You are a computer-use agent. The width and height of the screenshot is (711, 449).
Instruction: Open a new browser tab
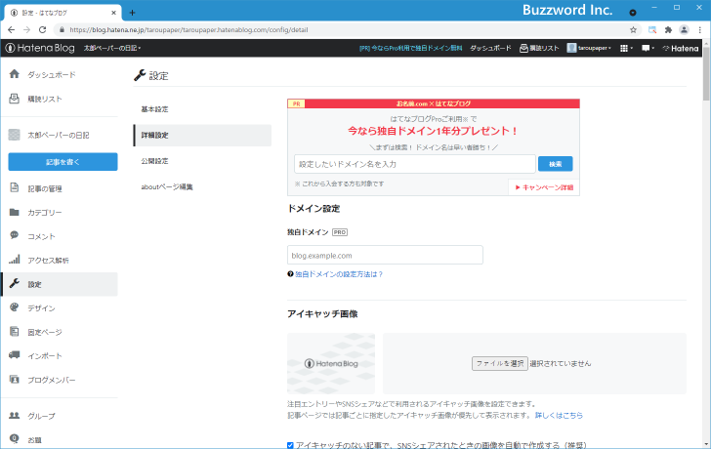(132, 13)
